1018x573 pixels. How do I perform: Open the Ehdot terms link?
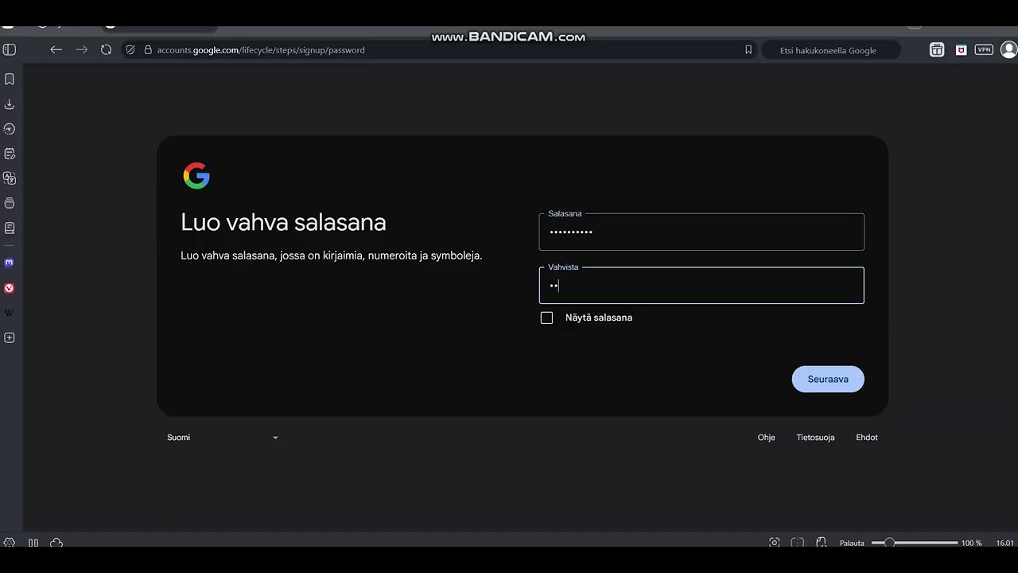[867, 437]
